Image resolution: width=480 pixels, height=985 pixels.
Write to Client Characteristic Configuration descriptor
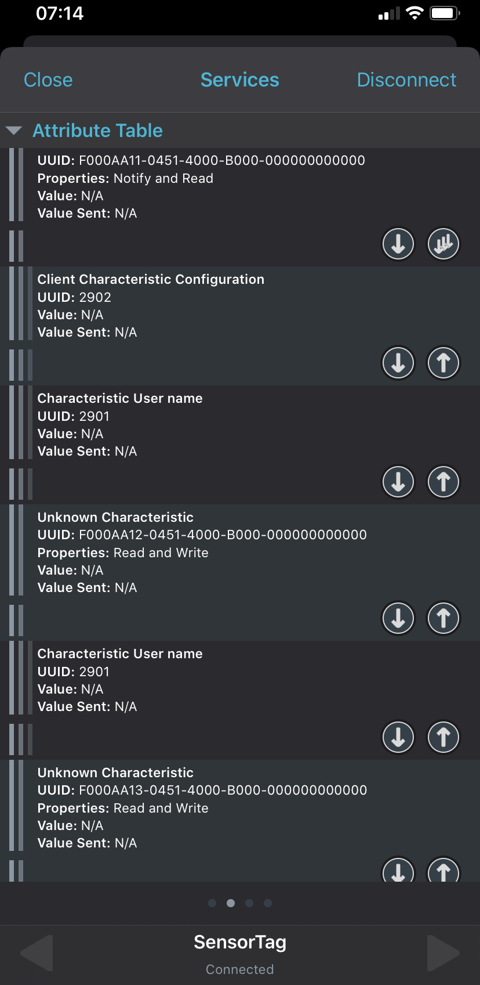click(x=443, y=363)
